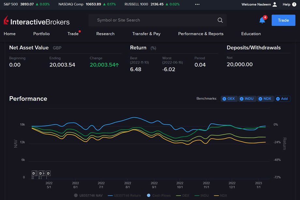The image size is (300, 200).
Task: Go to the Portfolio tab
Action: 41,34
